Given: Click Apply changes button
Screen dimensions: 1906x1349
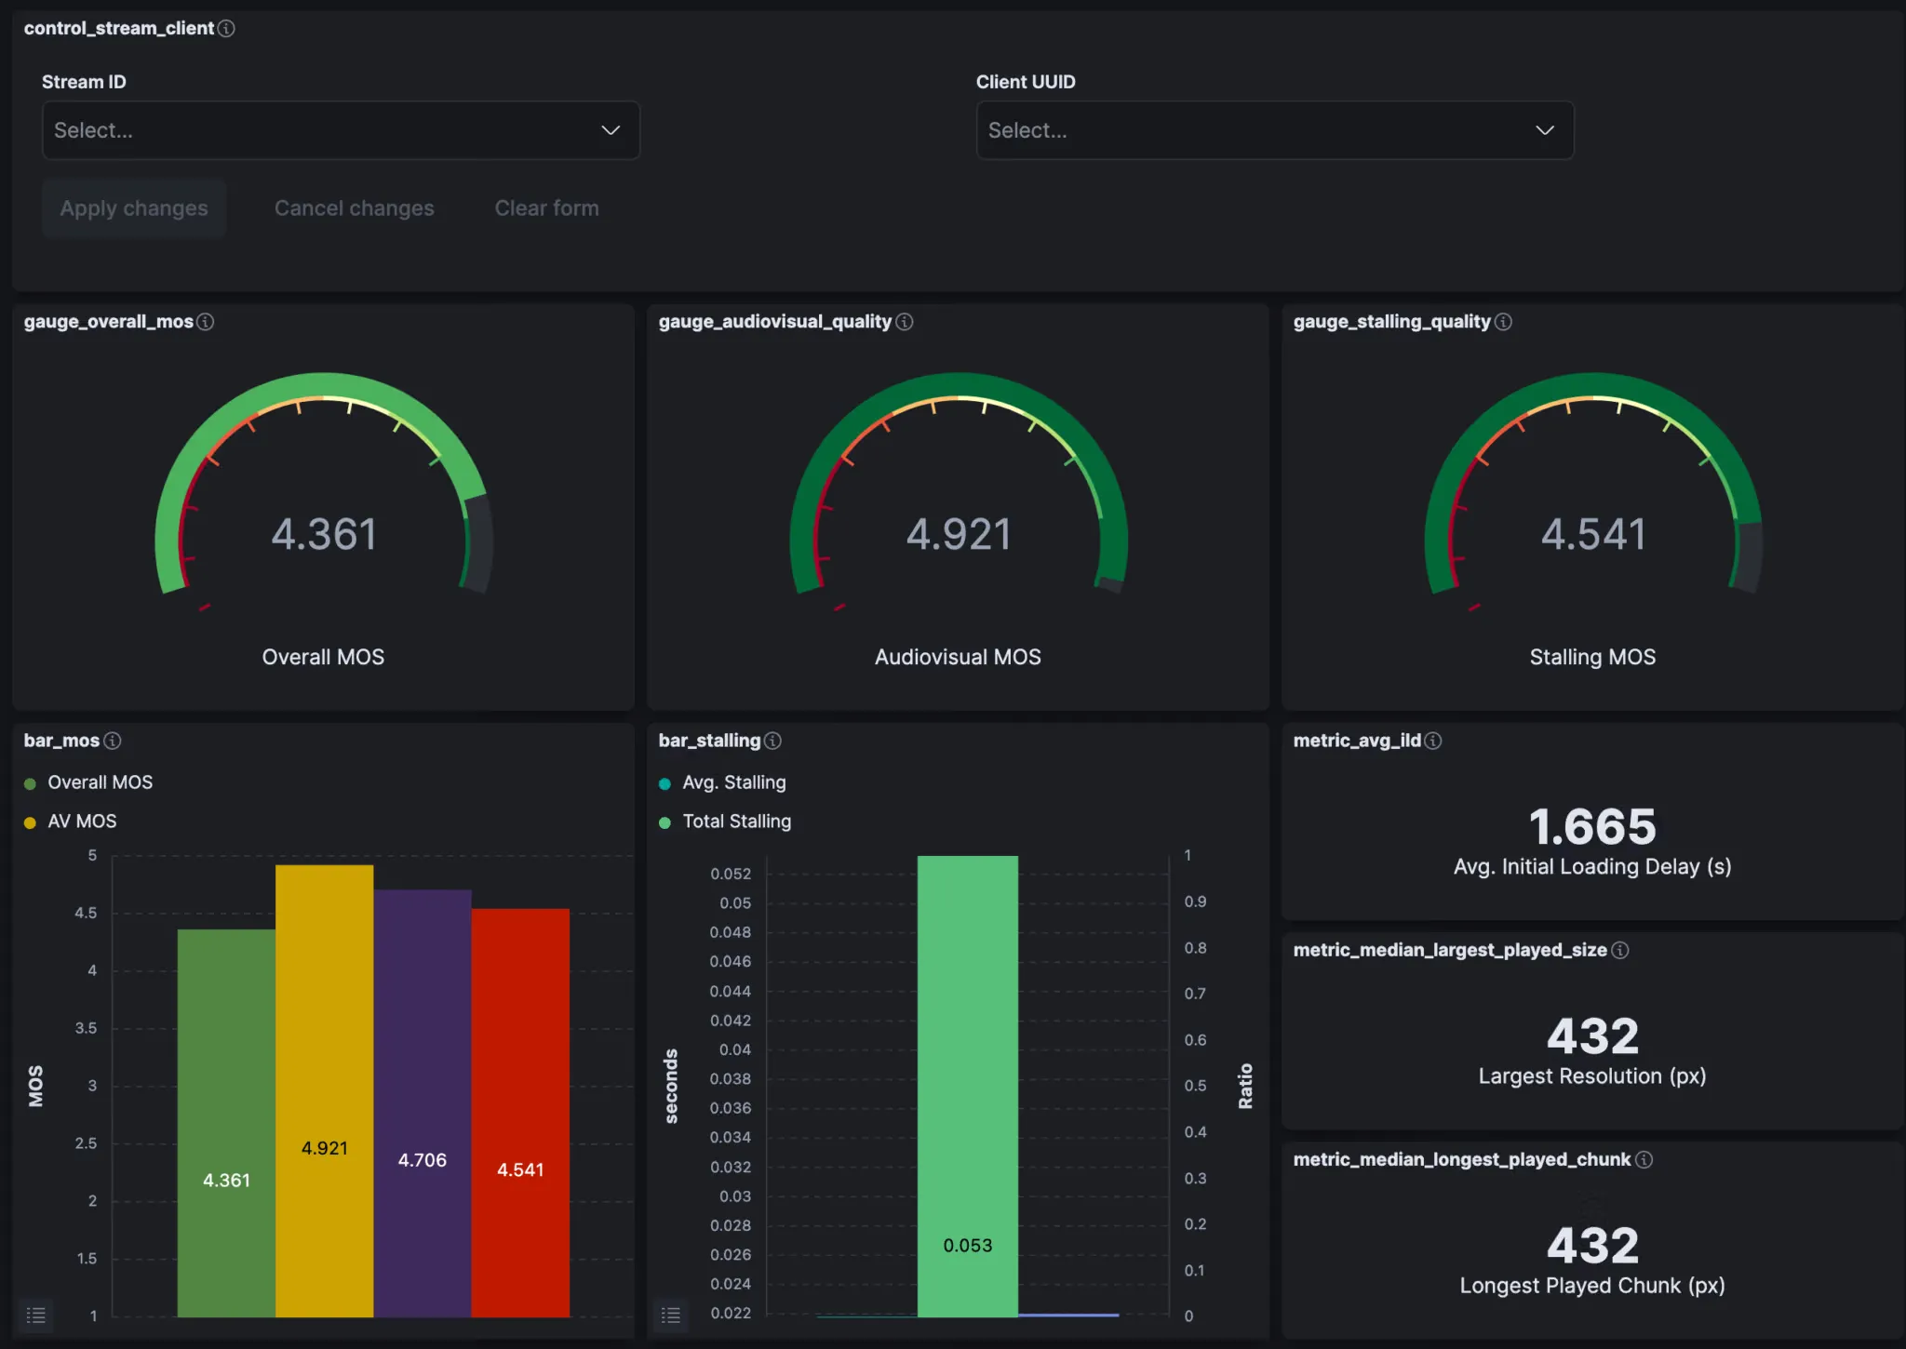Looking at the screenshot, I should click(x=134, y=208).
